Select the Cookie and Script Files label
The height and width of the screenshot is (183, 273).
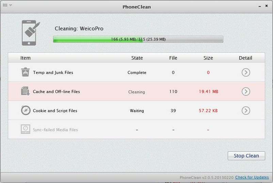coord(55,111)
